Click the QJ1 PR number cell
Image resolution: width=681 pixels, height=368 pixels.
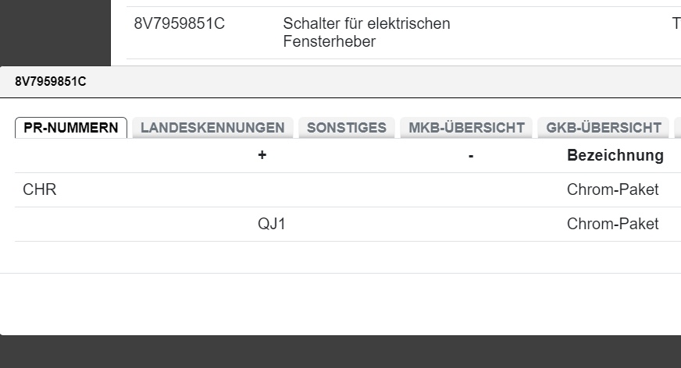(x=272, y=224)
